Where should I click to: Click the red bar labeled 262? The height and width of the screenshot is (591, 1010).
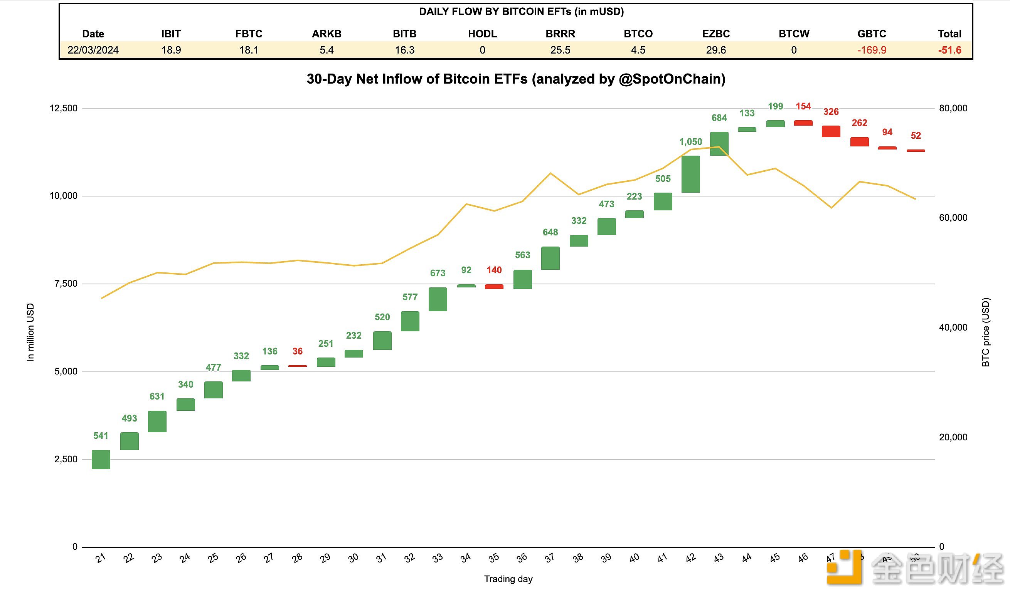[859, 142]
